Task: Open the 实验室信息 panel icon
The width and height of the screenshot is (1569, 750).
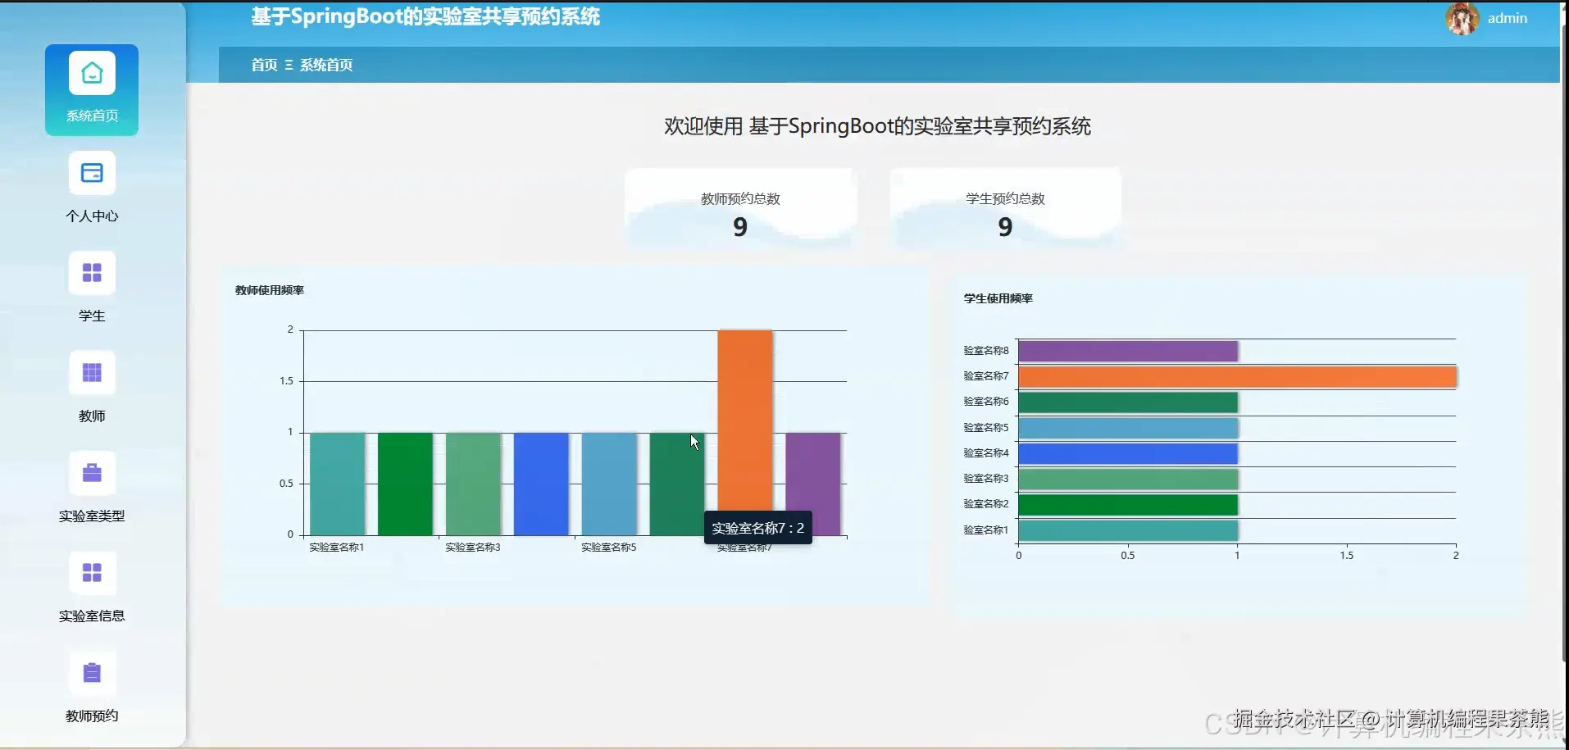Action: click(x=91, y=572)
